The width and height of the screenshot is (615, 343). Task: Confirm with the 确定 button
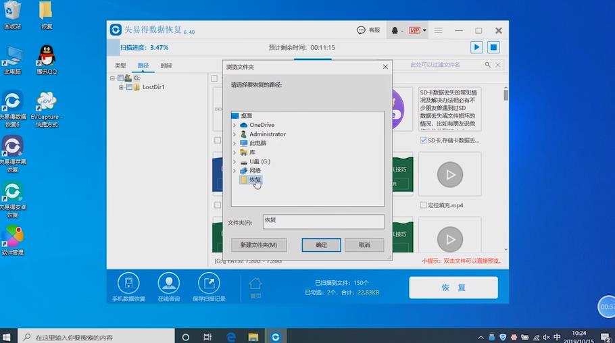click(x=321, y=245)
